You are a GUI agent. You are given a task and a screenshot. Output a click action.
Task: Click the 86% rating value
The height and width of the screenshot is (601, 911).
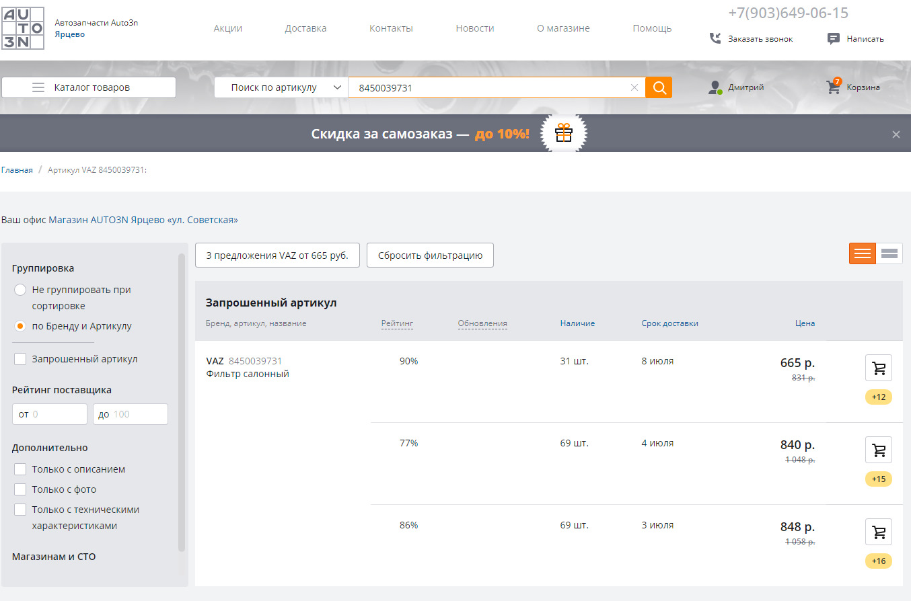coord(408,525)
